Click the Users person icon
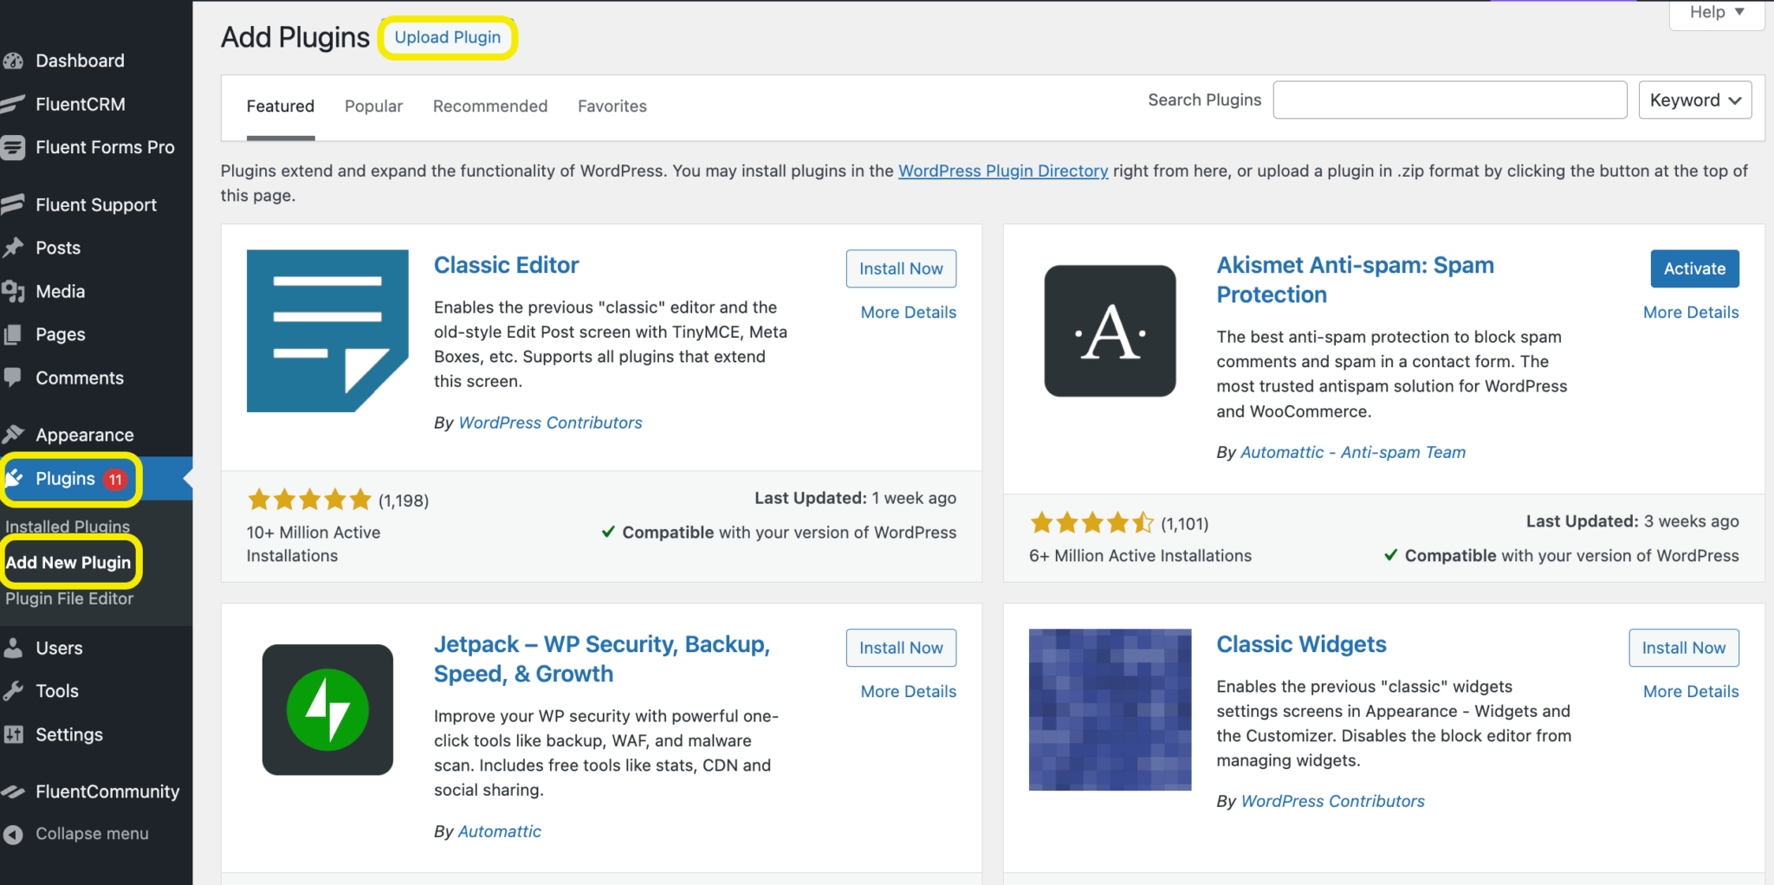 [12, 648]
